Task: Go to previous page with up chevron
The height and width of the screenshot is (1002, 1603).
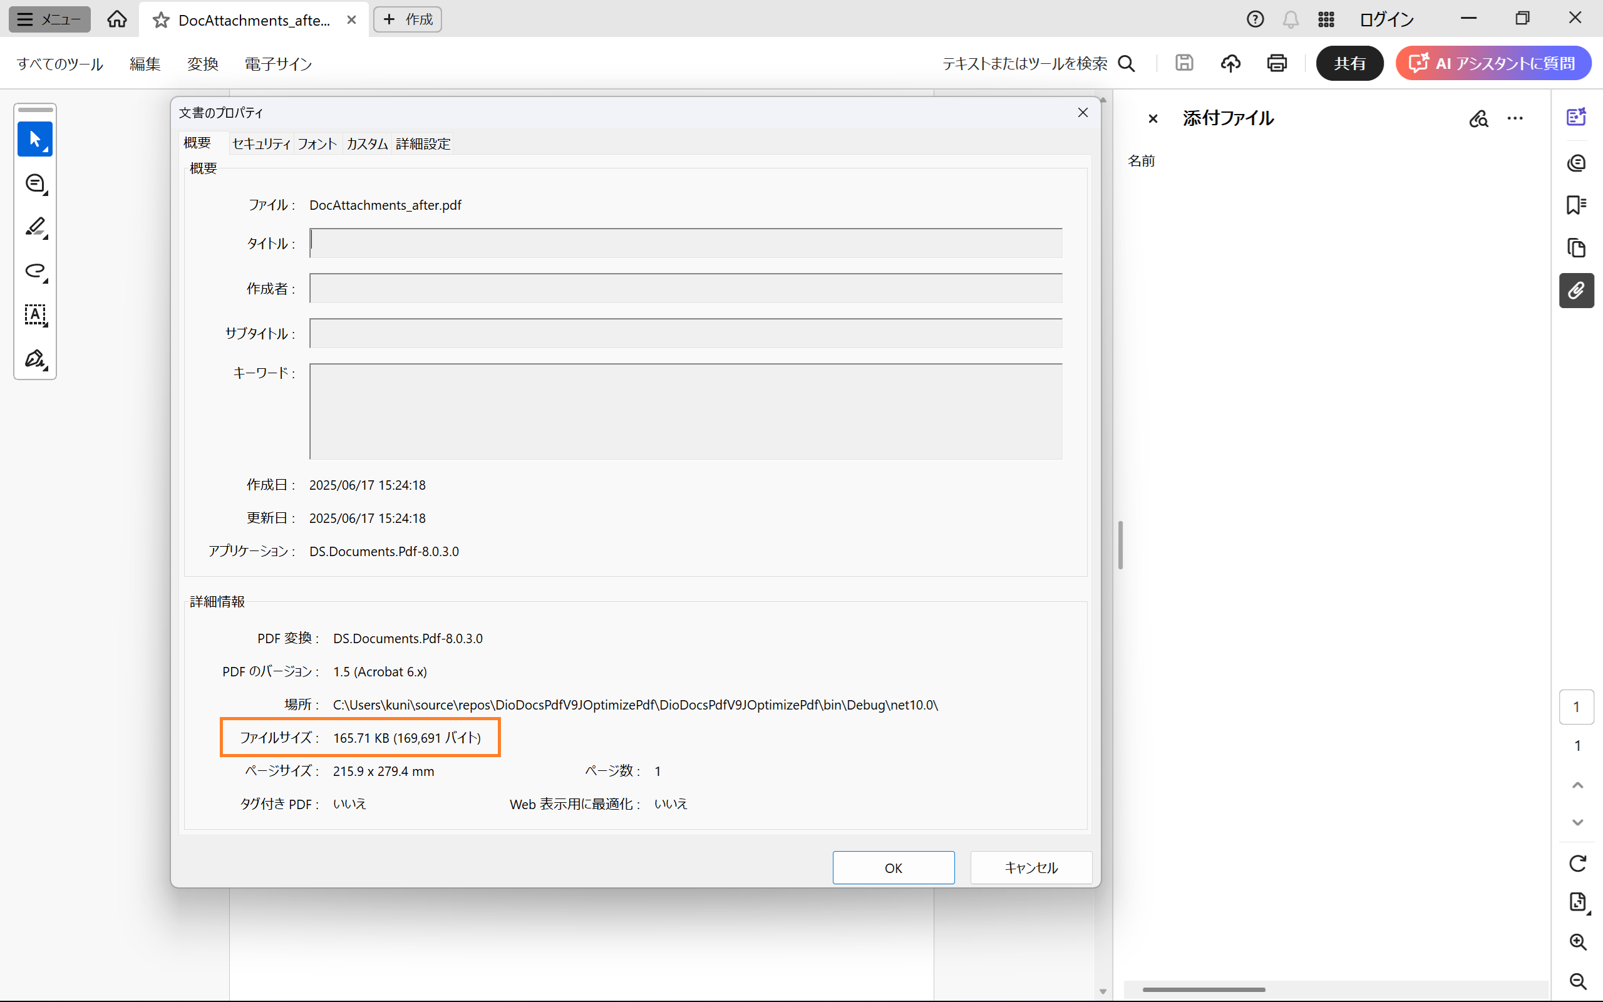Action: point(1577,785)
